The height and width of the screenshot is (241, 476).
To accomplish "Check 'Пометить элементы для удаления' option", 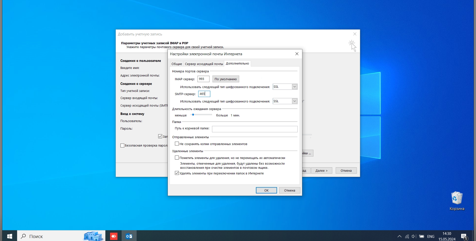I will click(x=177, y=157).
